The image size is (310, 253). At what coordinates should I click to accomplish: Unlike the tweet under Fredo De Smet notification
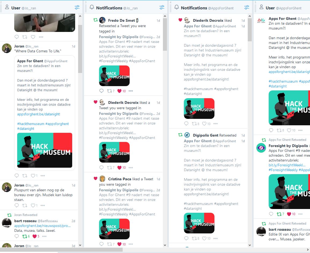(x=119, y=91)
